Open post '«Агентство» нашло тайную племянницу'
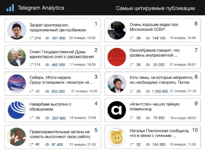205x152 pixels. [x=155, y=107]
